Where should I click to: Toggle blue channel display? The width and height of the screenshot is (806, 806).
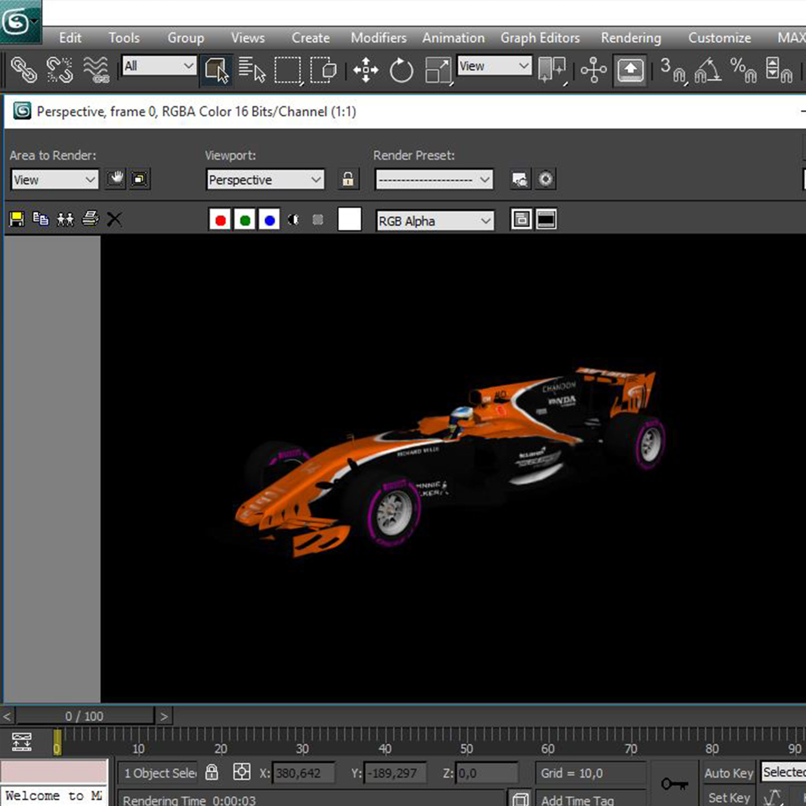pos(270,220)
